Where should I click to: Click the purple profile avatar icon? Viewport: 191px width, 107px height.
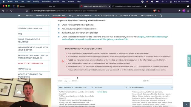pos(184,11)
